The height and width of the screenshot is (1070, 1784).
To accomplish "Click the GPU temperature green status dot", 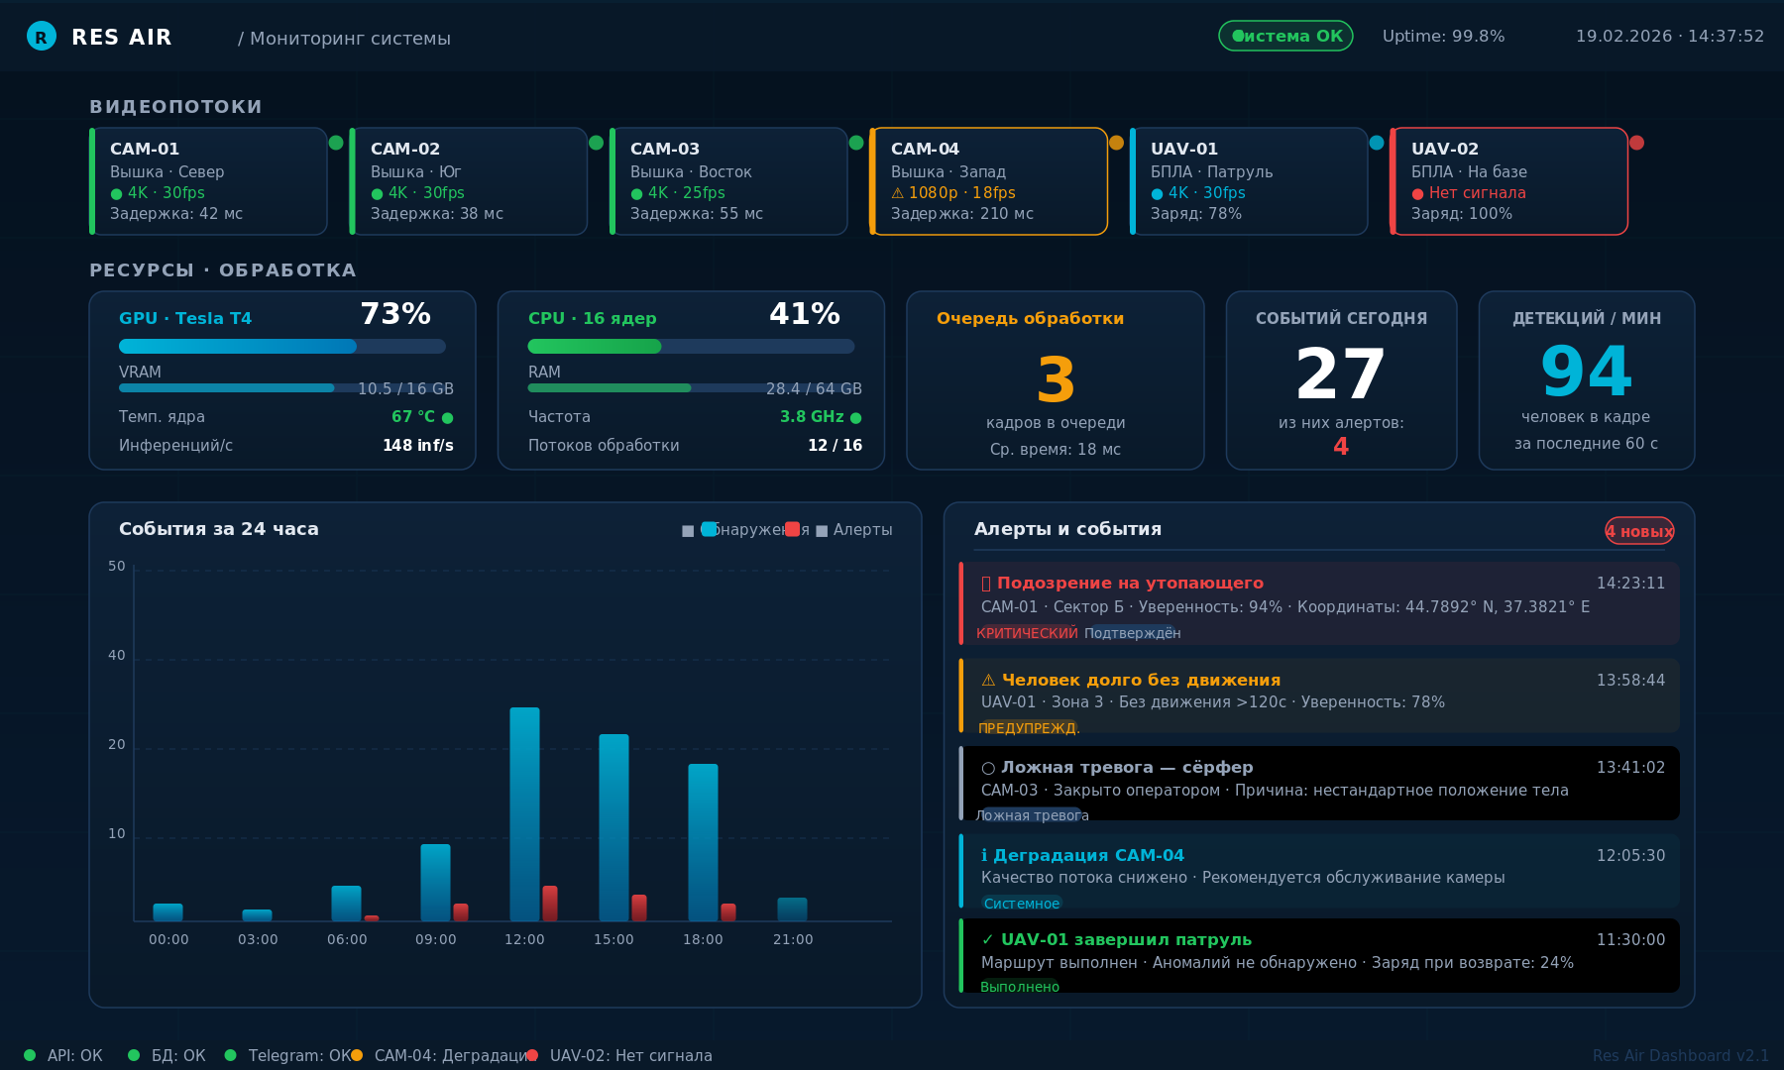I will (x=448, y=418).
